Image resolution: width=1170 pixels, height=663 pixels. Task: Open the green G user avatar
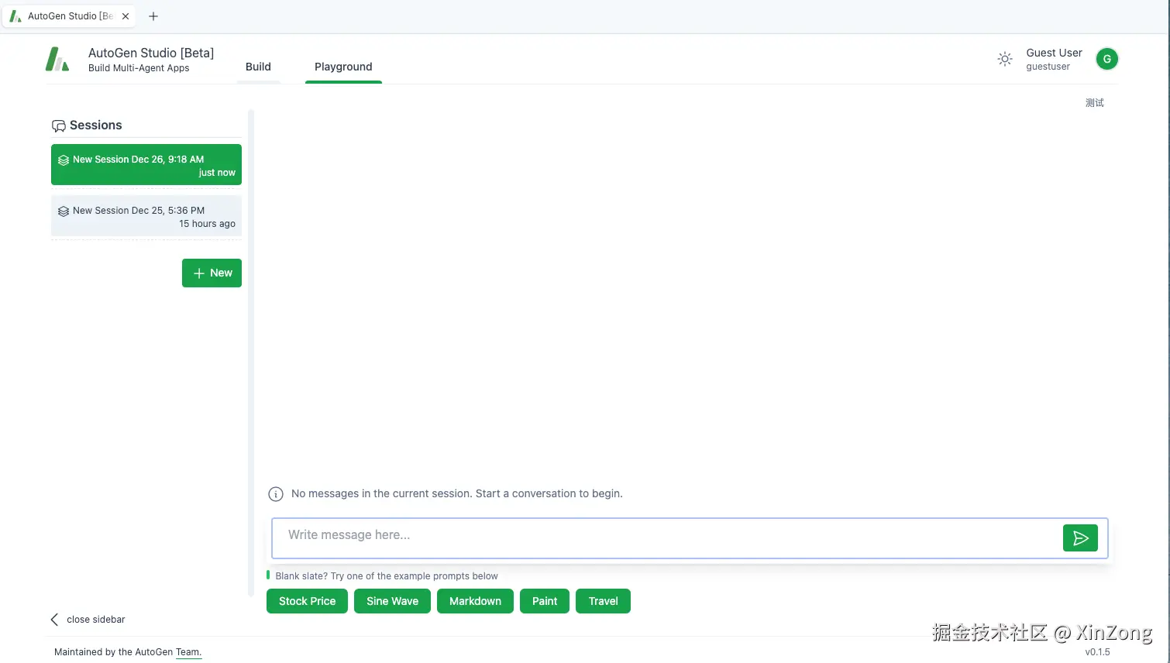pos(1106,59)
